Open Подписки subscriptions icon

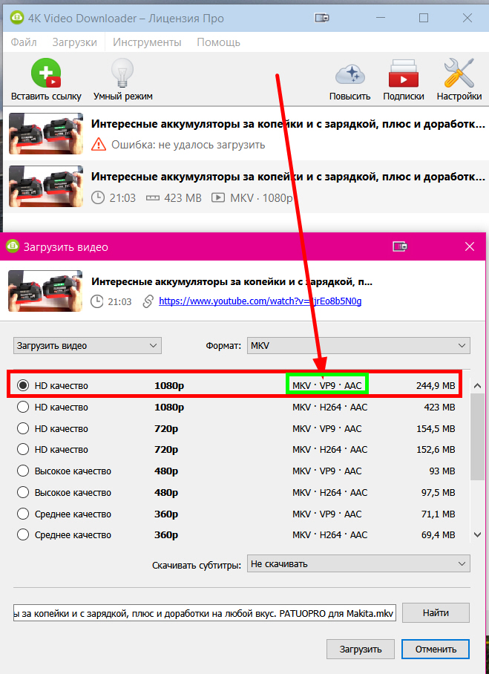pos(403,73)
